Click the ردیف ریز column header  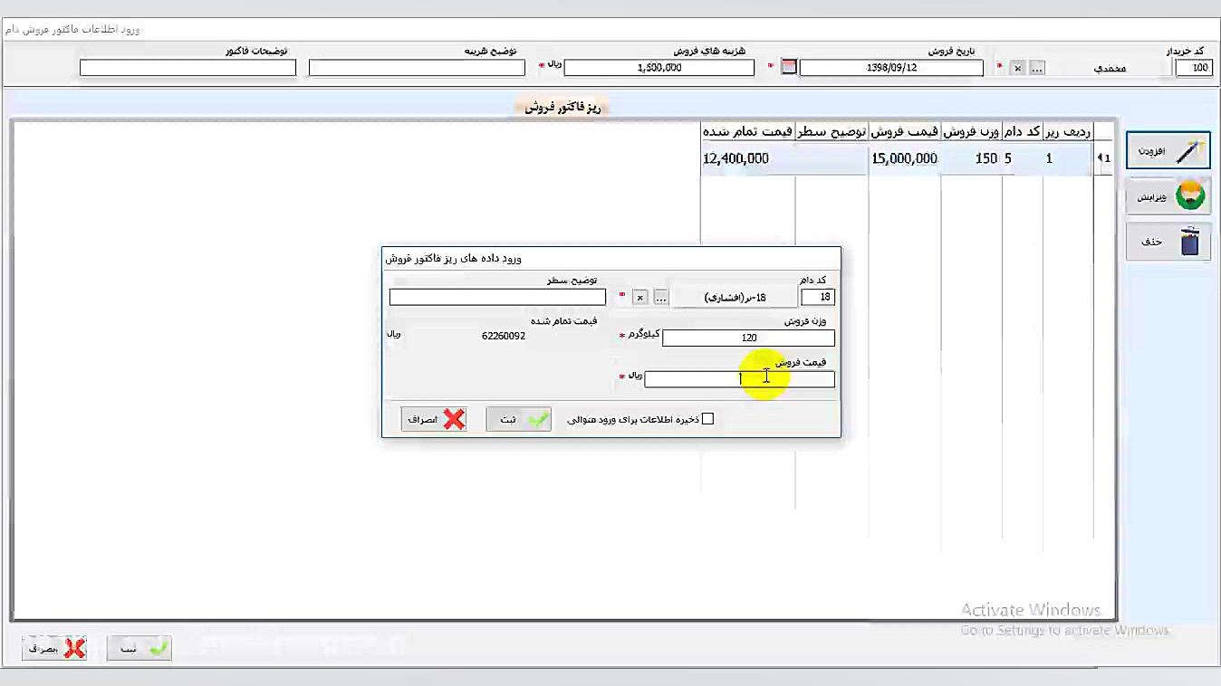[1067, 132]
